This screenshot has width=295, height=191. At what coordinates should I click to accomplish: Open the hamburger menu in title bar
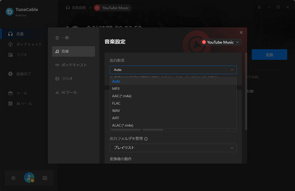[259, 7]
